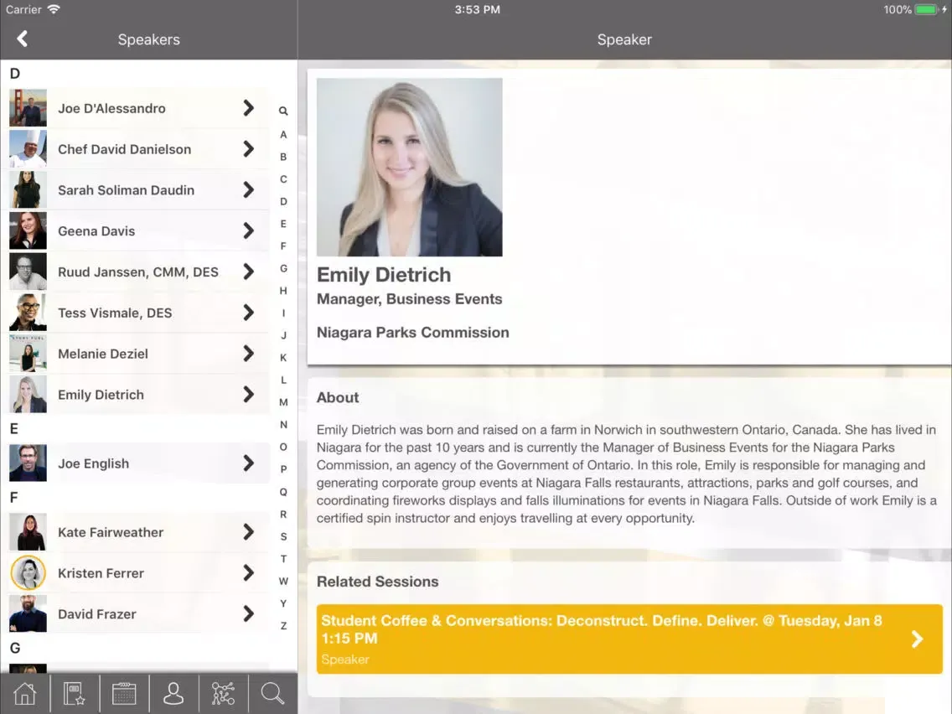Tap the Emily Dietrich row chevron
The height and width of the screenshot is (714, 952).
[248, 395]
